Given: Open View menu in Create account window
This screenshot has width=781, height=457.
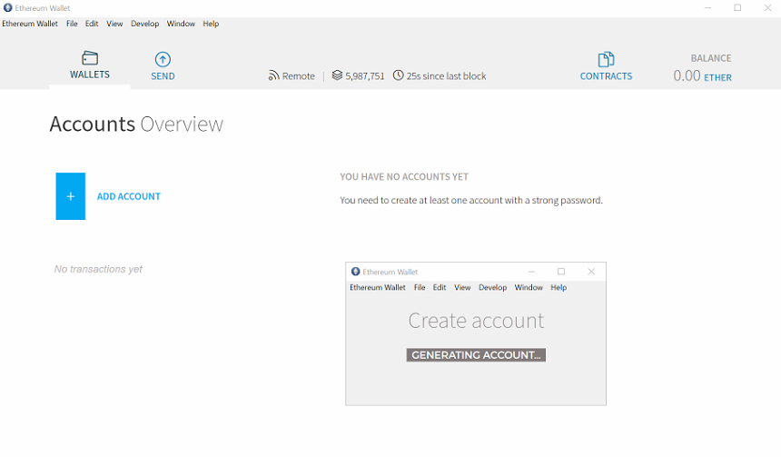Looking at the screenshot, I should point(462,288).
